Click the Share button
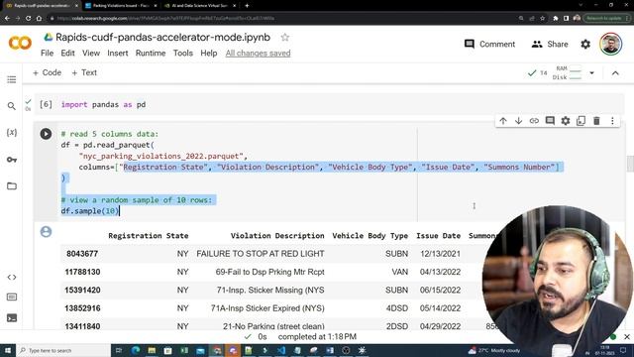Screen dimensions: 634x357 point(550,44)
